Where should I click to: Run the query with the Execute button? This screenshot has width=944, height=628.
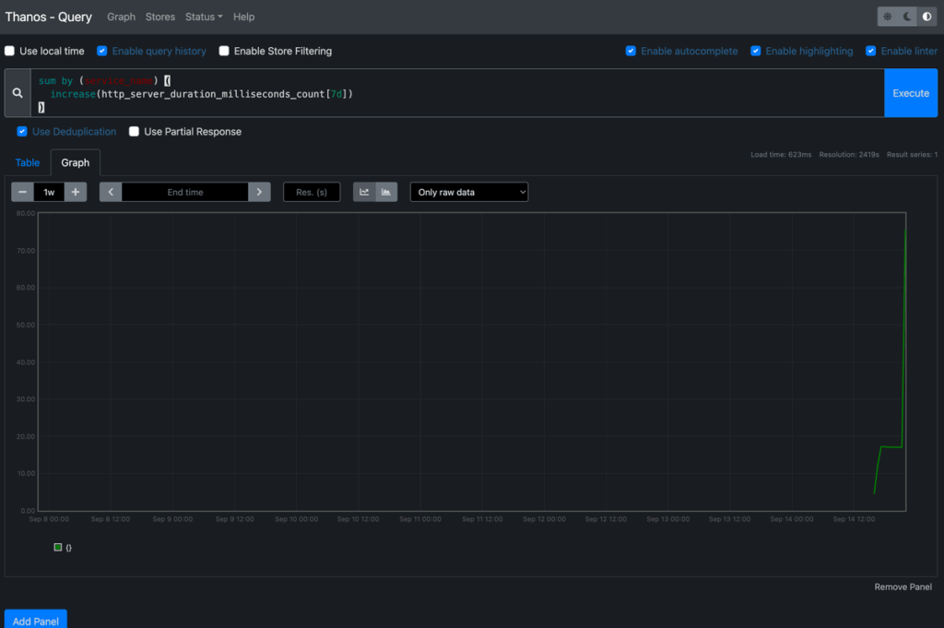[910, 93]
